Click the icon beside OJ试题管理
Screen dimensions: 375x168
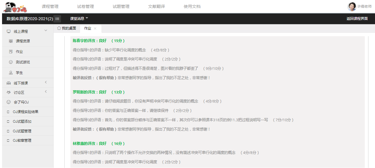click(x=8, y=131)
